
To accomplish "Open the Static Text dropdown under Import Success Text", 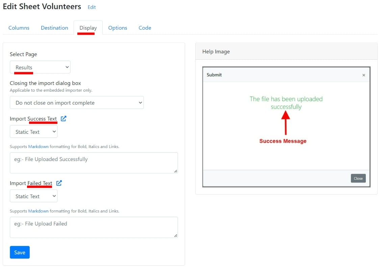I will tap(34, 131).
